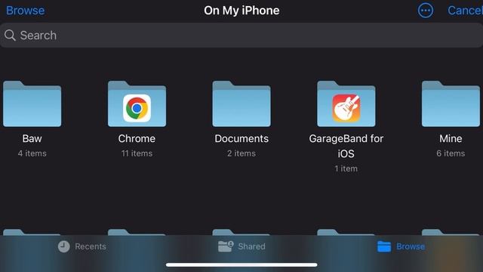Screen dimensions: 483x272
Task: Click the "Mine" folder name
Action: 451,138
